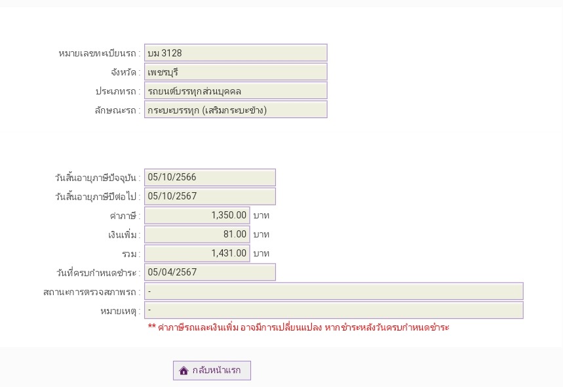Click the กลับหน้าแรก home button
Image resolution: width=563 pixels, height=387 pixels.
[212, 371]
